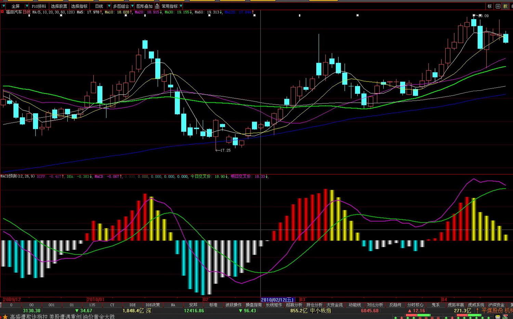Open the 分时核心 tab
The width and height of the screenshot is (513, 319).
(415, 305)
